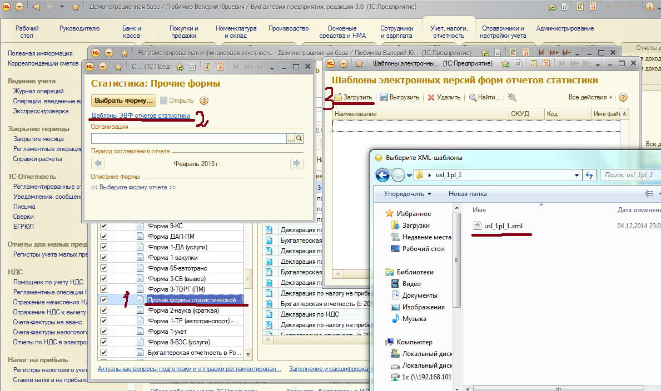Click cancel search icon in Шаблоны toolbar
The height and width of the screenshot is (391, 661).
click(x=512, y=97)
